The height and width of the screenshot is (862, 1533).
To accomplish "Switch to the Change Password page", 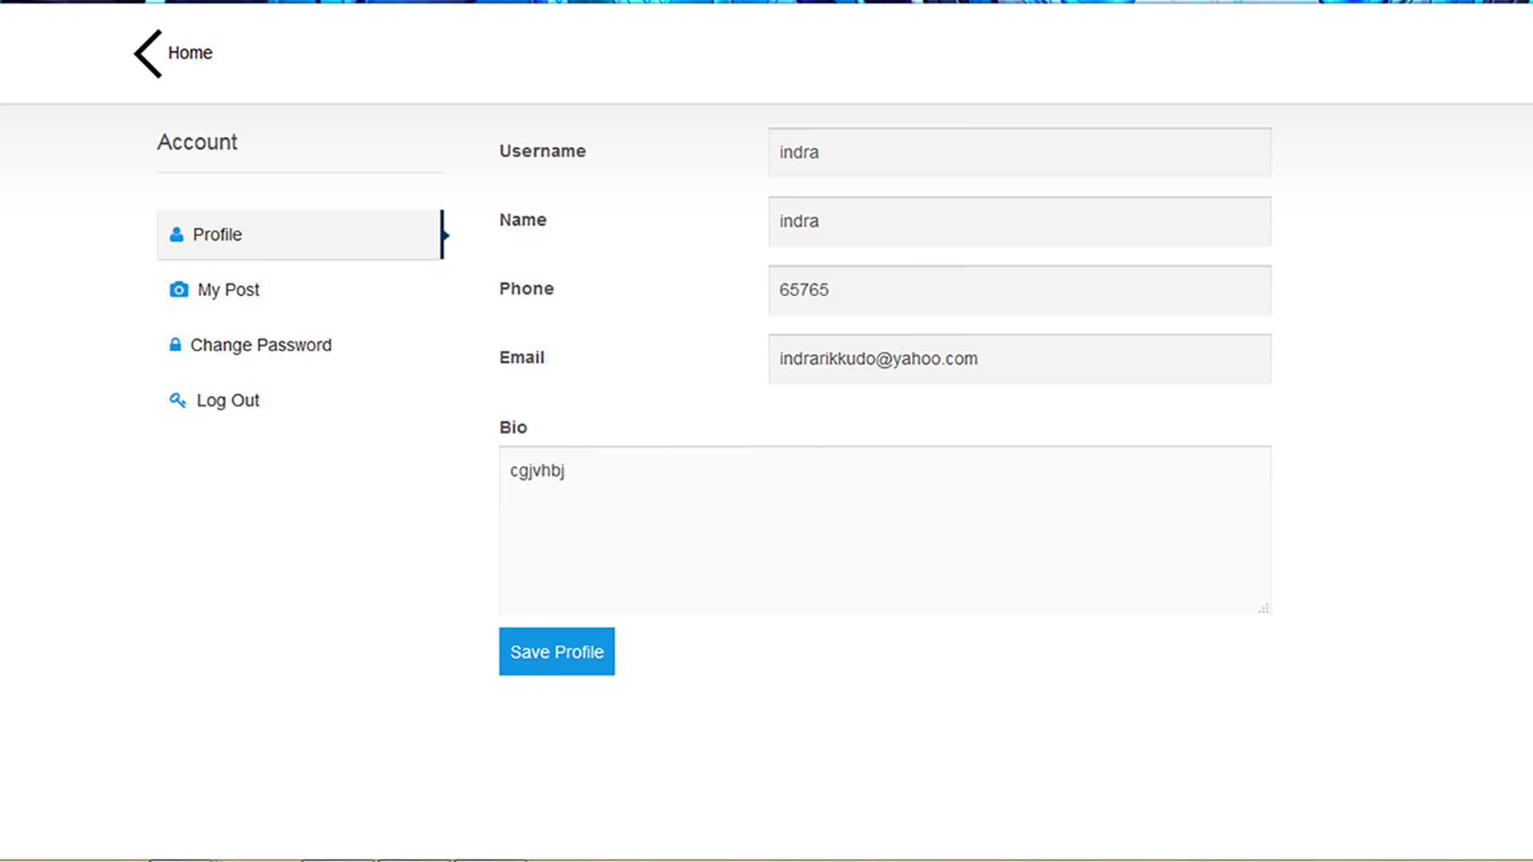I will click(261, 344).
